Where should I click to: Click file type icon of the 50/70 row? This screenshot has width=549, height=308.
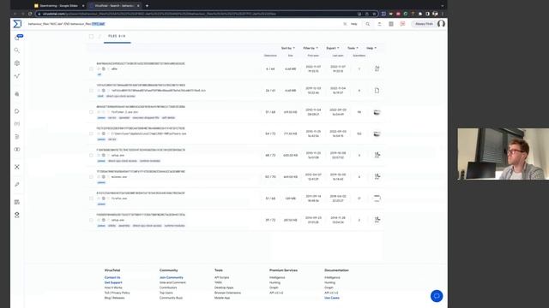(x=377, y=177)
